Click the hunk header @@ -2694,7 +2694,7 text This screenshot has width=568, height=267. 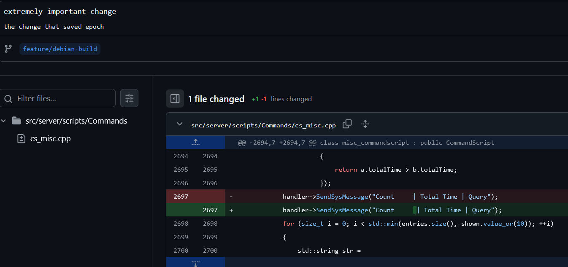(366, 143)
